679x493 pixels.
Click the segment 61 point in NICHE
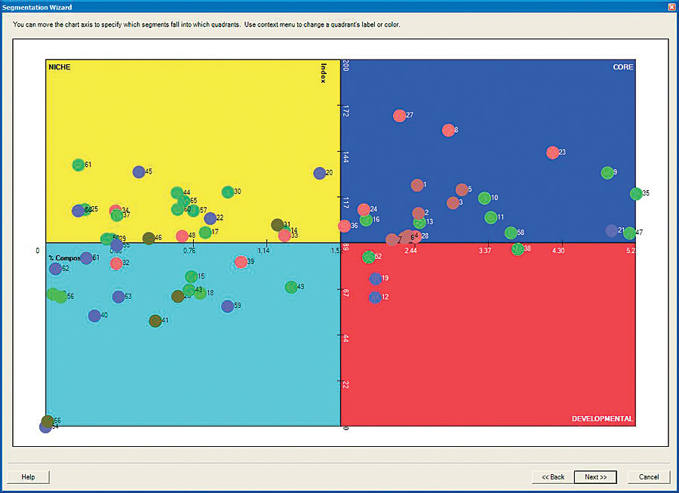[78, 165]
